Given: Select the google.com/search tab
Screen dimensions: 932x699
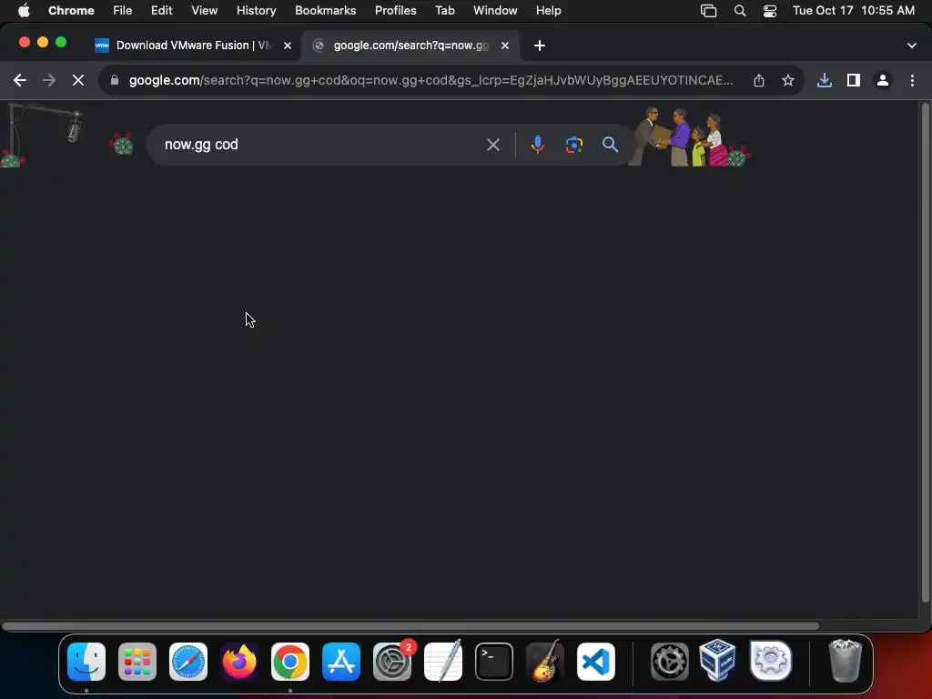Looking at the screenshot, I should pos(410,46).
